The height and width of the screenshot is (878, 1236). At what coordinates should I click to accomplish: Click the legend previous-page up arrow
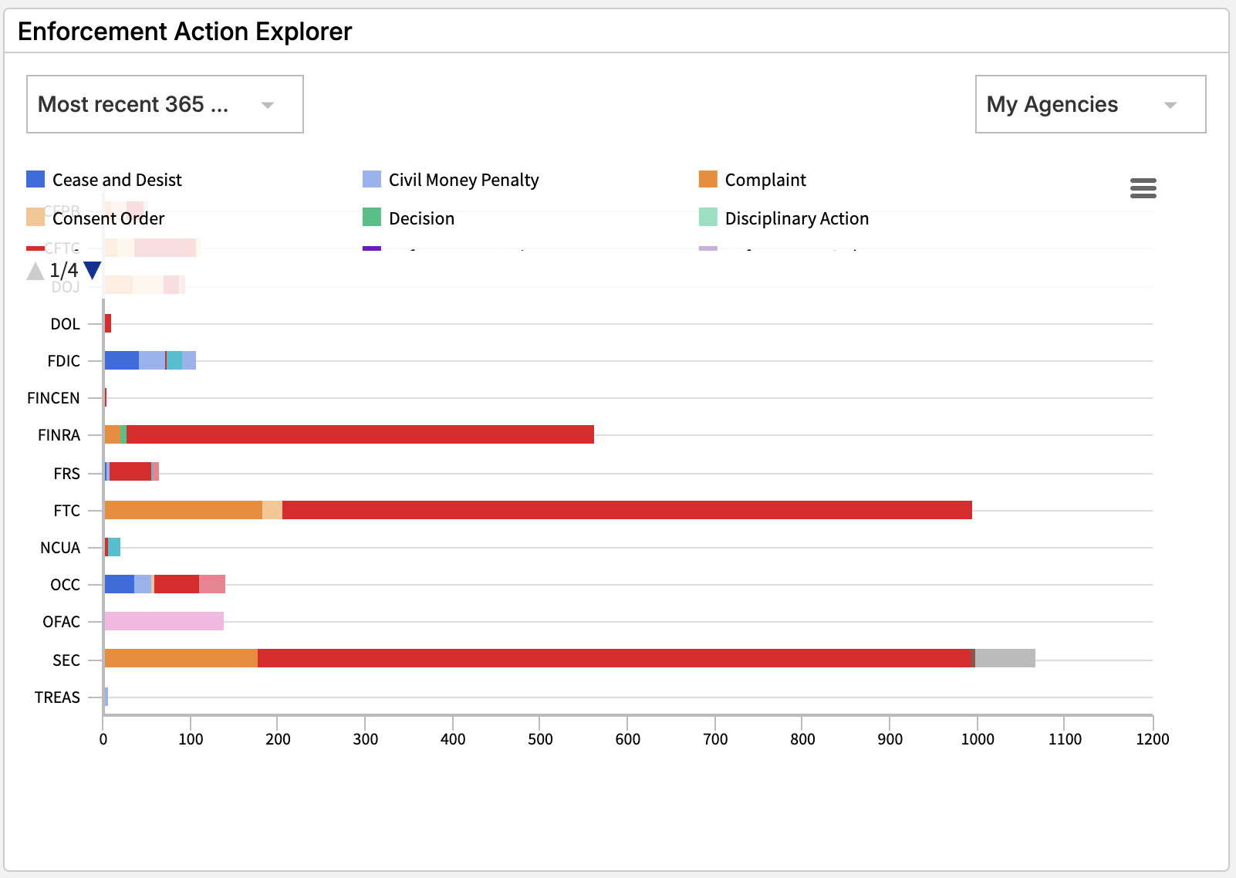click(35, 271)
